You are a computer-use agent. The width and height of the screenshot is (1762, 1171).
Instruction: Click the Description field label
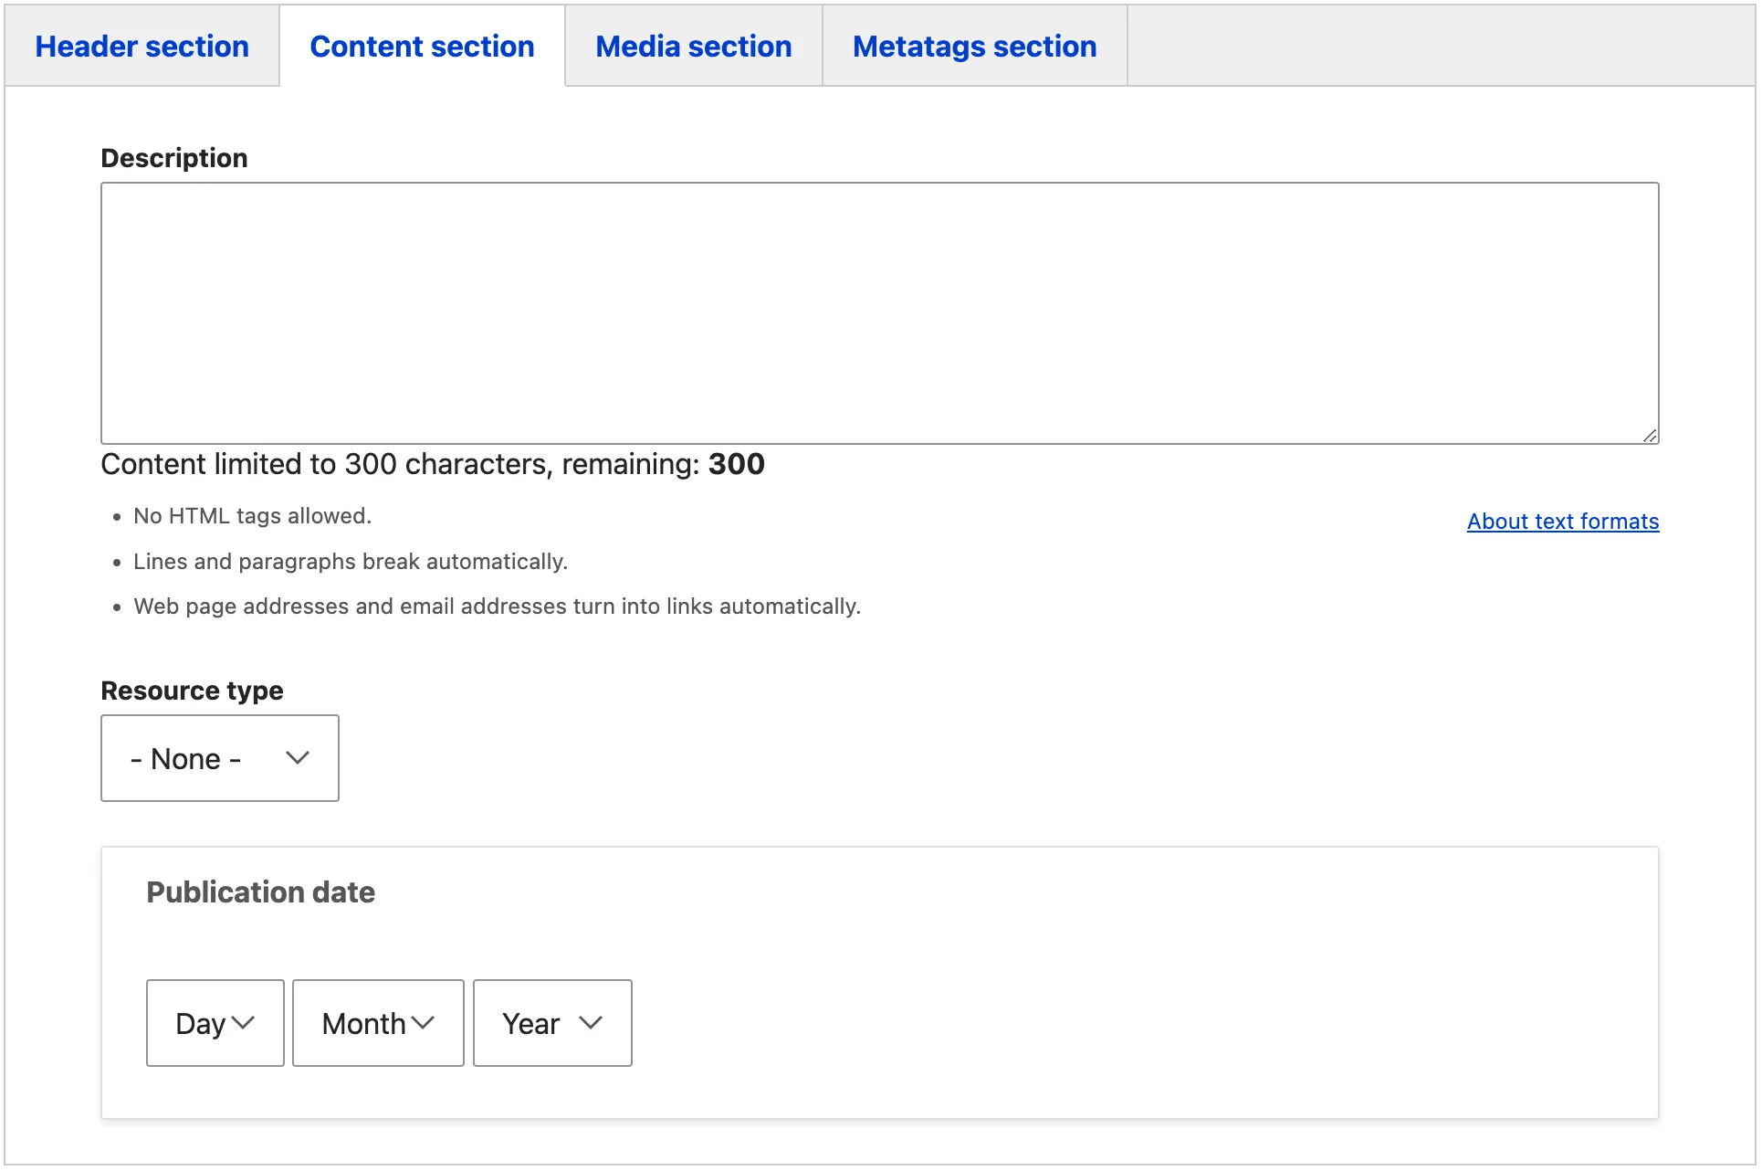[x=173, y=158]
